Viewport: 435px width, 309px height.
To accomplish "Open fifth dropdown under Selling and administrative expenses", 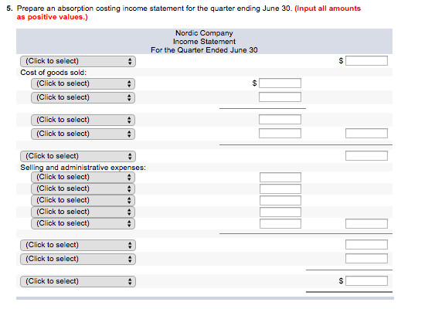I will point(83,223).
